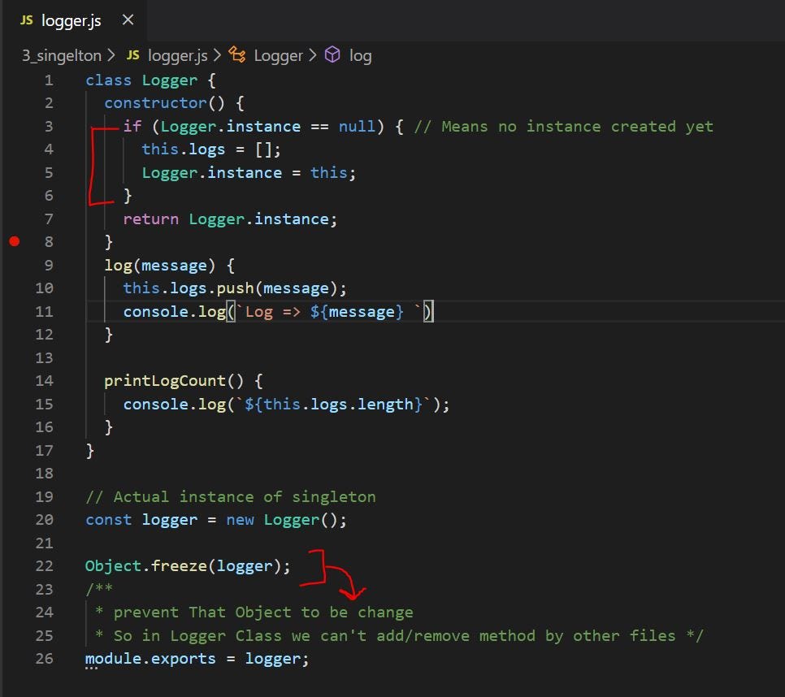Open the 3_singelton breadcrumb folder
Viewport: 785px width, 697px height.
(x=61, y=55)
